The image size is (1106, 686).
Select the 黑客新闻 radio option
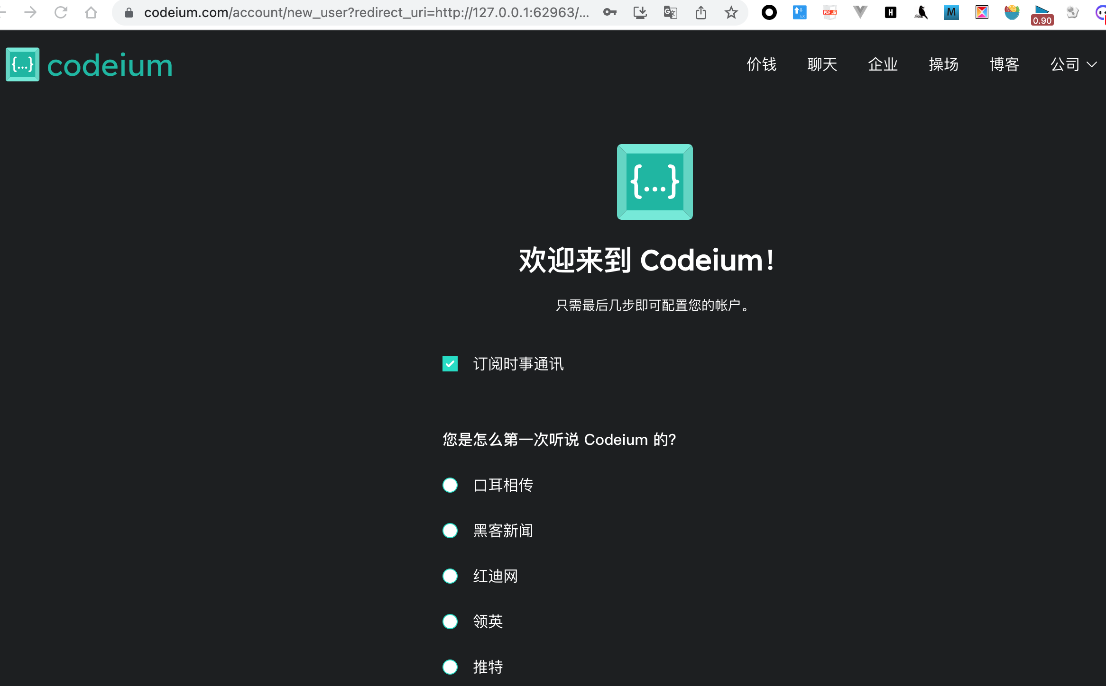450,531
